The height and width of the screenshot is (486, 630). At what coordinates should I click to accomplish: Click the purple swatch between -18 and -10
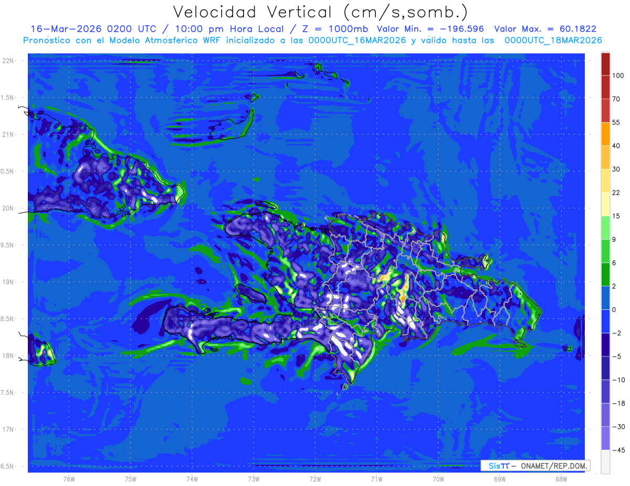[x=605, y=392]
